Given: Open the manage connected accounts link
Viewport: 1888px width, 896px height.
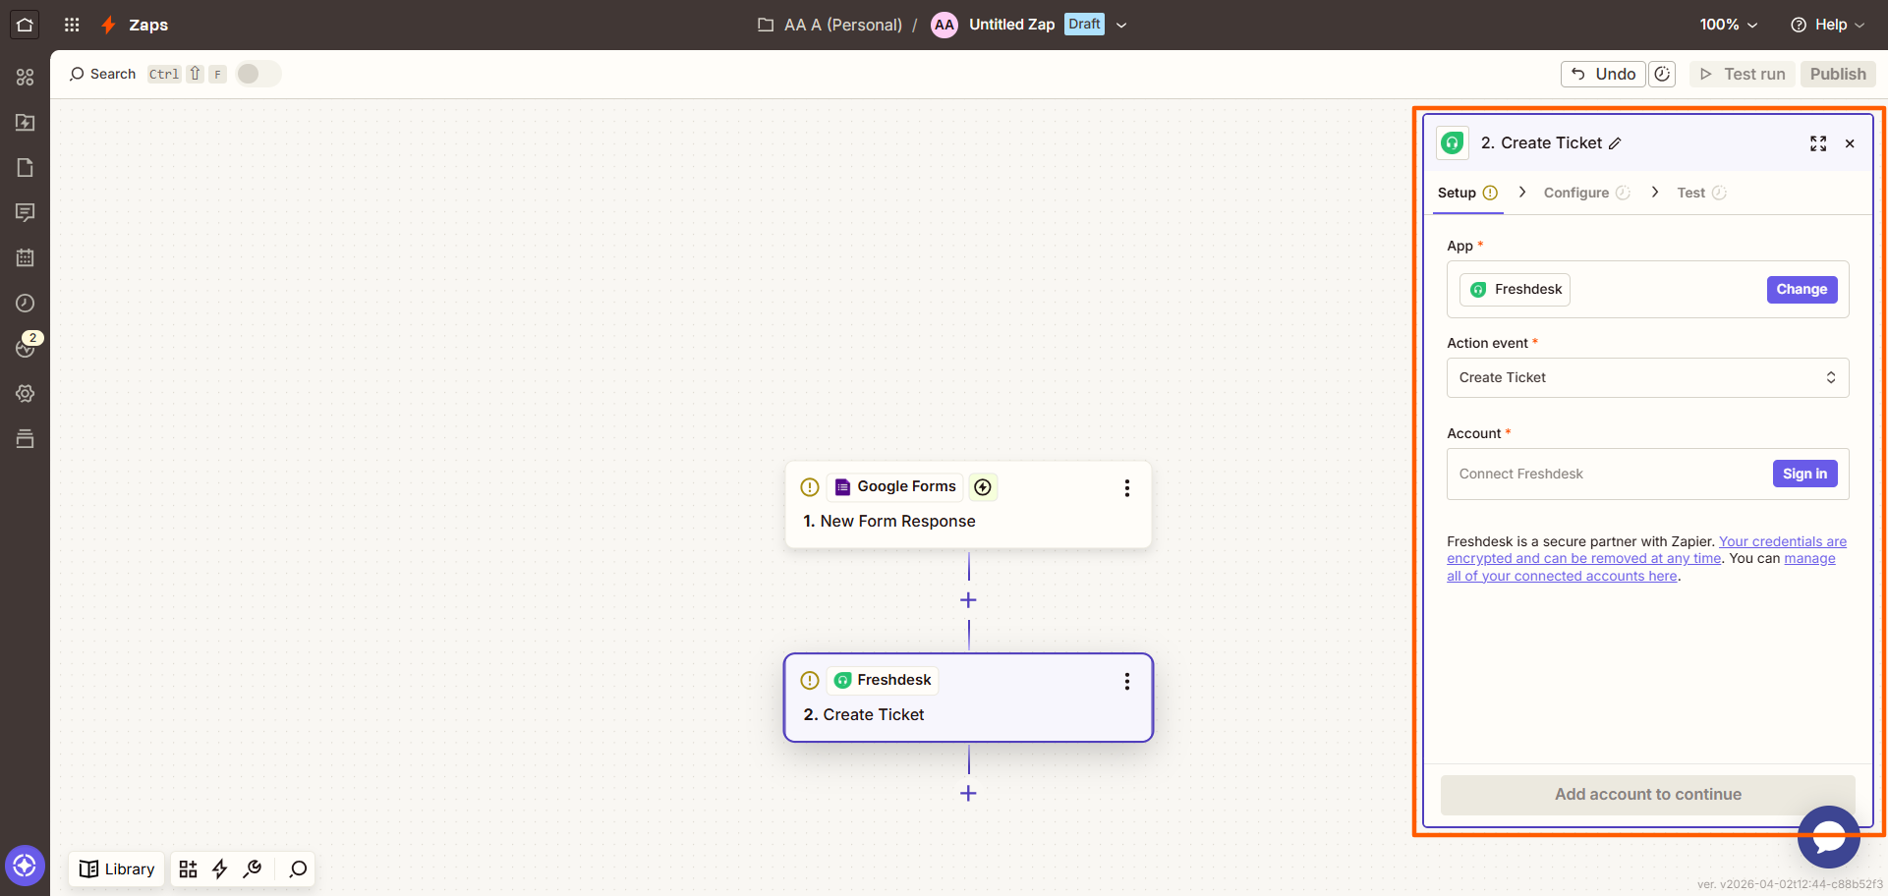Looking at the screenshot, I should pos(1563,576).
